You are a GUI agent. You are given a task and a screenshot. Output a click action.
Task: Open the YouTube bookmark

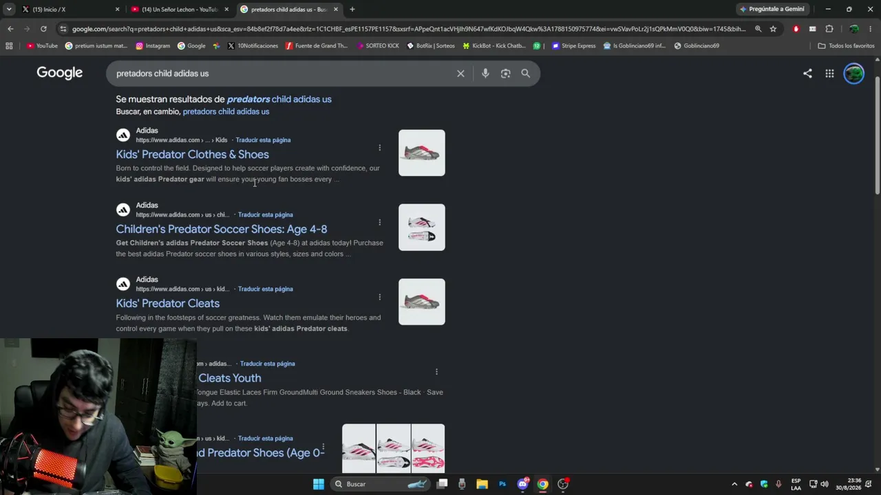click(x=43, y=46)
